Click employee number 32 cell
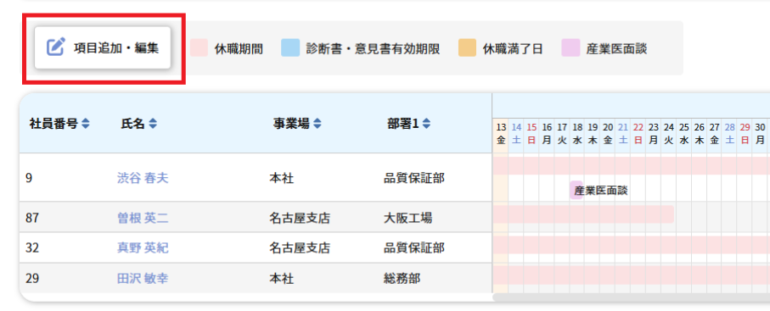The image size is (770, 311). [32, 248]
